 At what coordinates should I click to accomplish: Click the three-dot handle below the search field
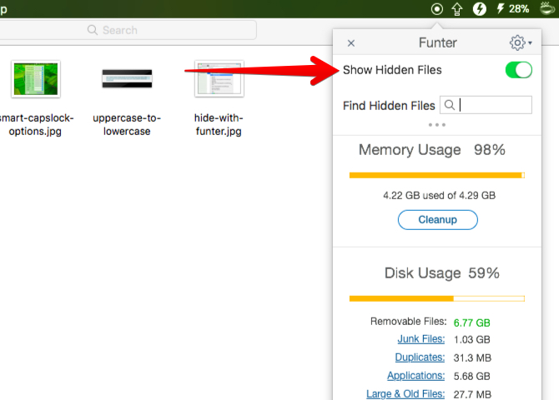436,124
